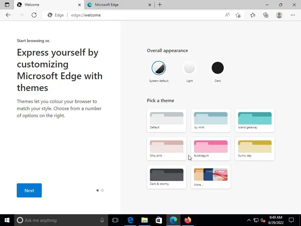This screenshot has width=301, height=226.
Task: Click the Pick a theme heading
Action: coord(160,101)
